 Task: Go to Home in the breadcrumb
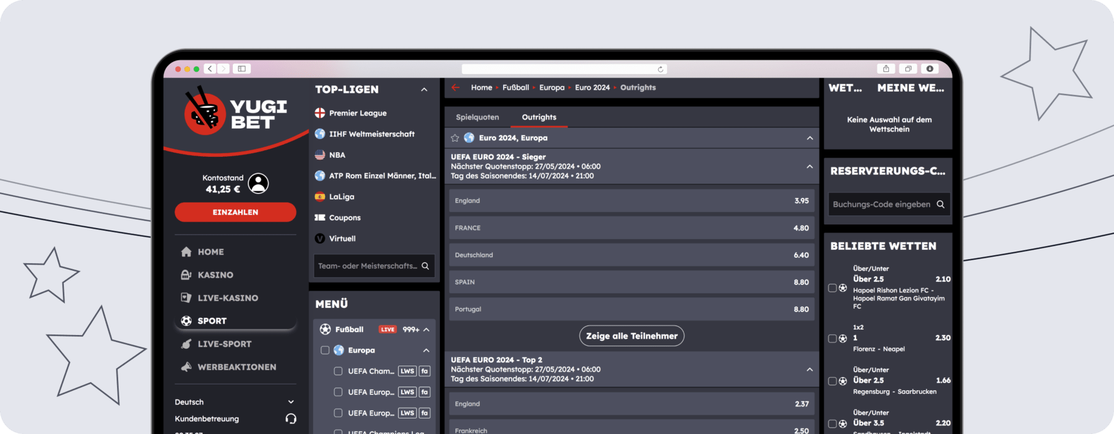click(x=481, y=87)
